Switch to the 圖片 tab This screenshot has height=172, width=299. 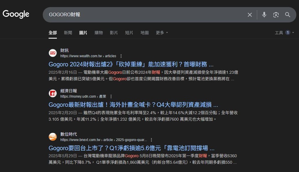pyautogui.click(x=83, y=33)
